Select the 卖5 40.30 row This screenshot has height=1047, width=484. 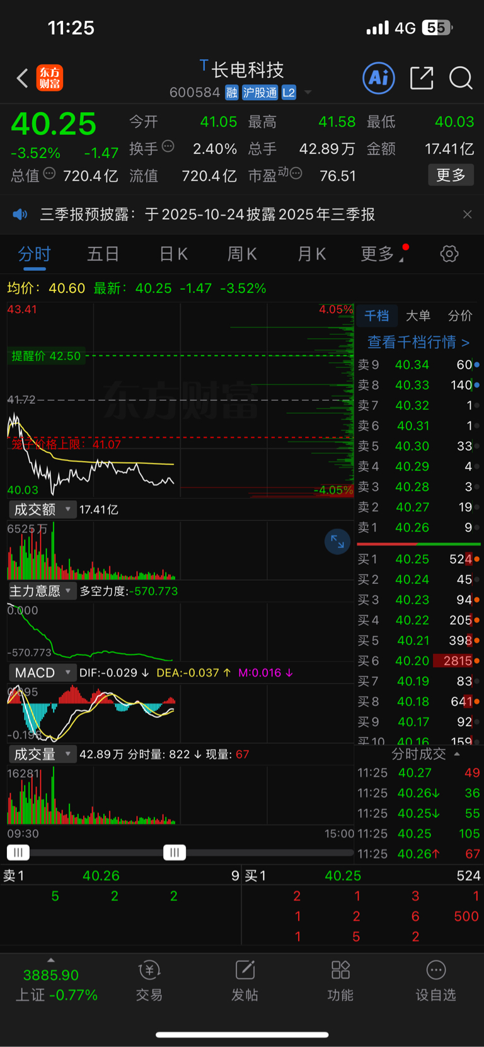click(418, 446)
